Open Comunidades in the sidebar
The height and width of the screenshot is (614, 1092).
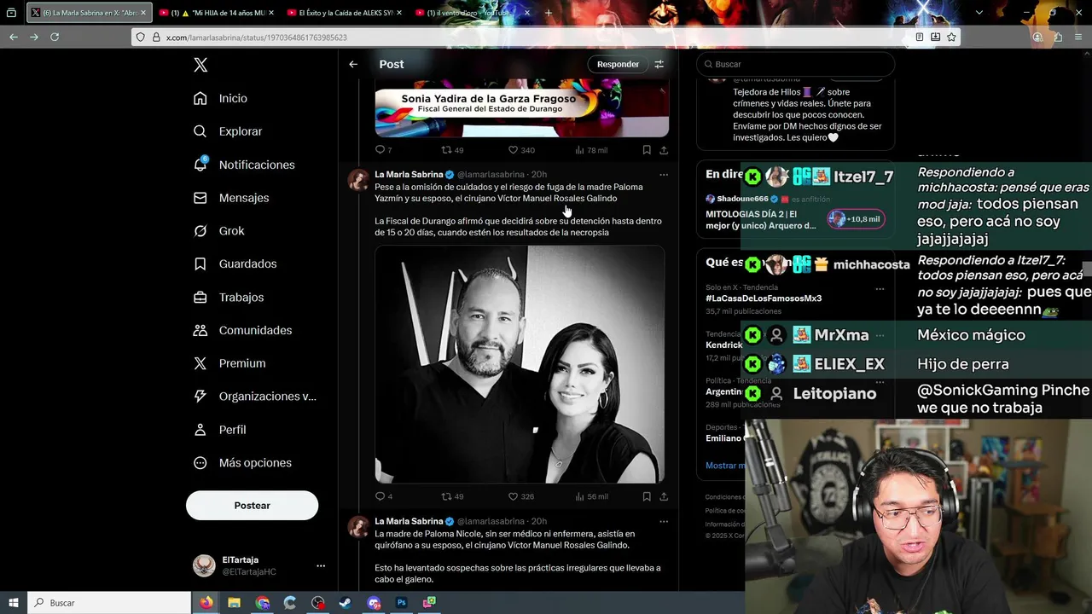click(x=242, y=330)
